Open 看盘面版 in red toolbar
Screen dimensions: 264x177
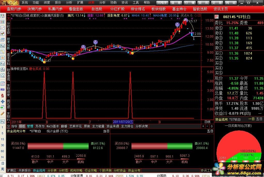pos(76,9)
